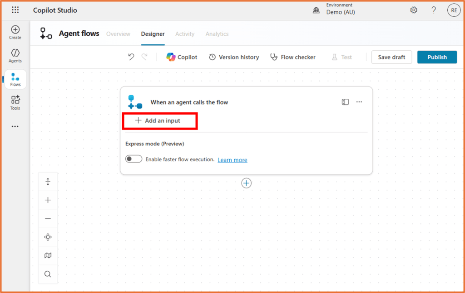Open the side panel for the trigger card
This screenshot has width=465, height=293.
tap(345, 102)
